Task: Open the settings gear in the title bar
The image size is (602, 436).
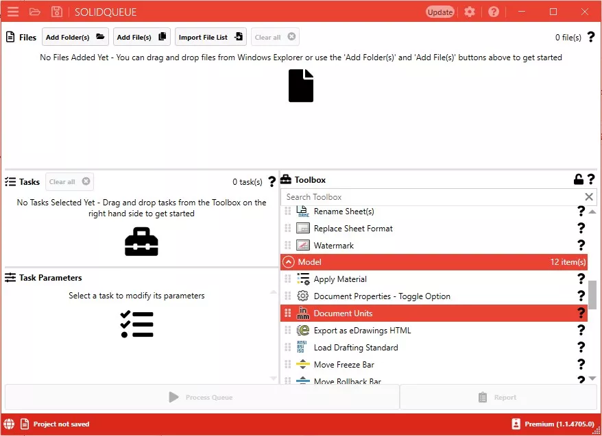Action: tap(470, 12)
